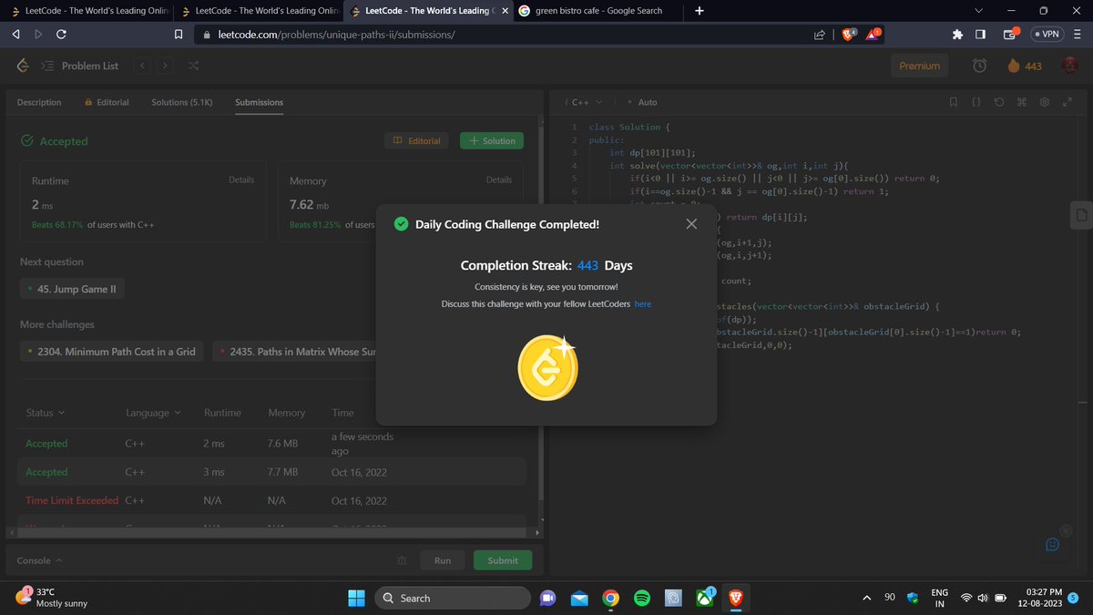
Task: Click the Submit button
Action: [x=502, y=559]
